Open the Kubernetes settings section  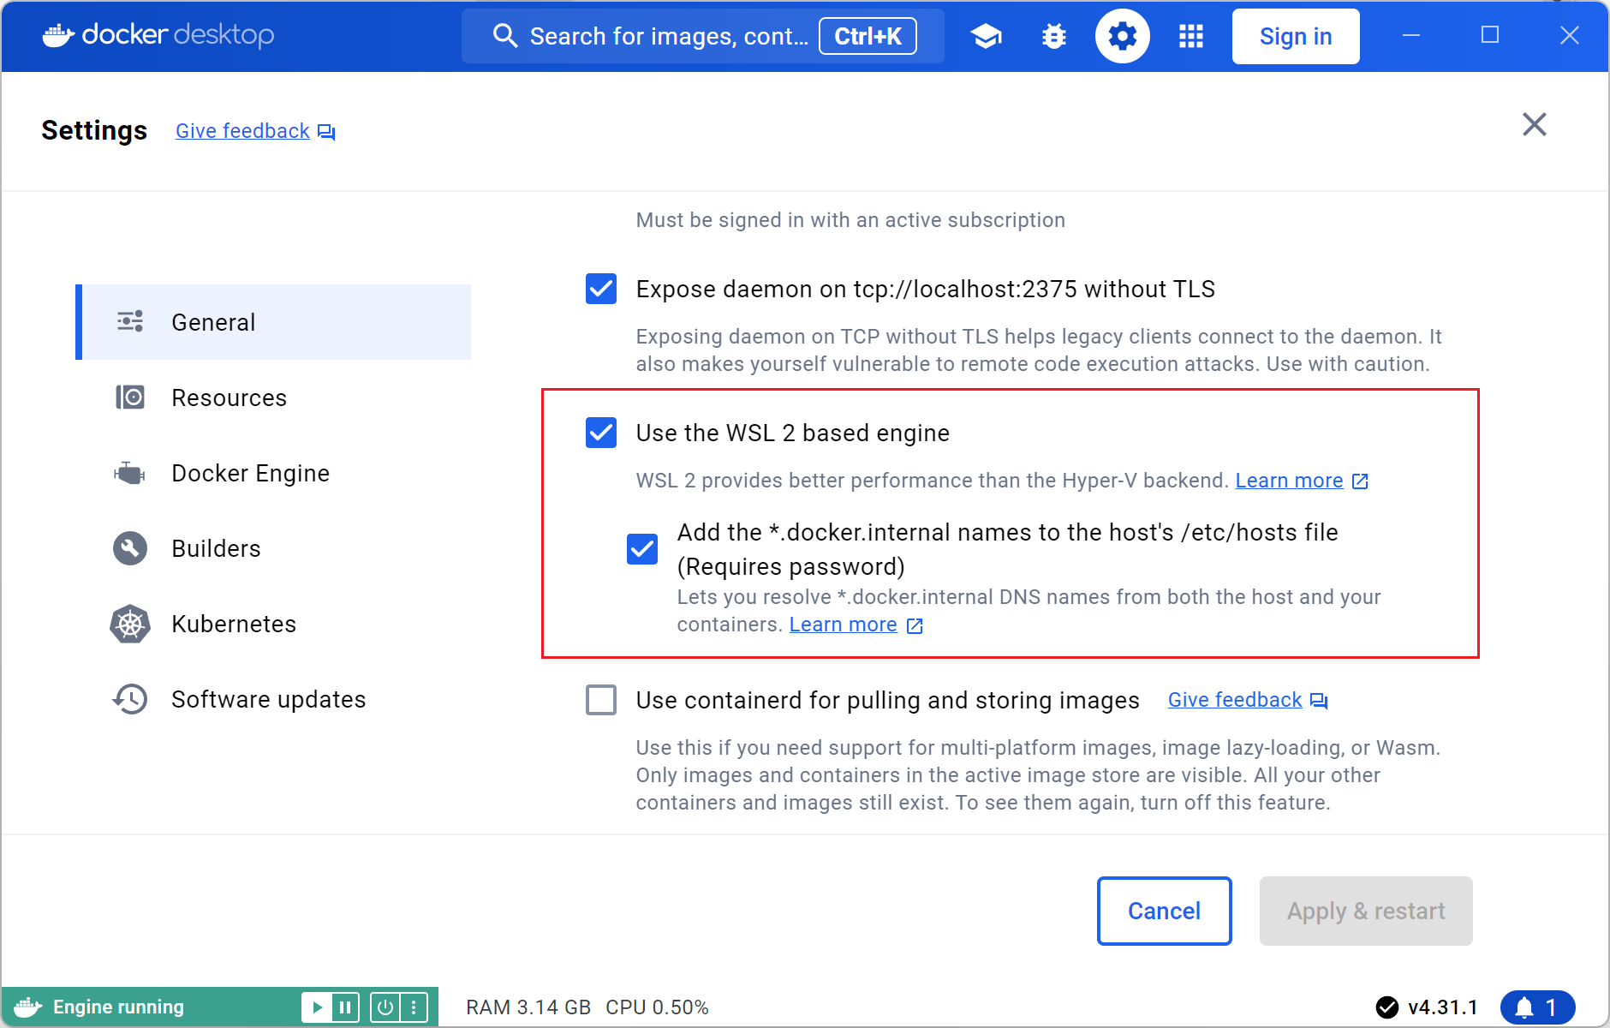(x=273, y=624)
